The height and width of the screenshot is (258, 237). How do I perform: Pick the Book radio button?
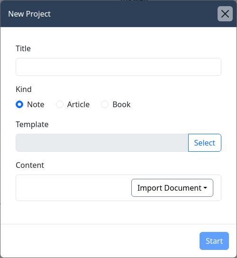tap(105, 104)
